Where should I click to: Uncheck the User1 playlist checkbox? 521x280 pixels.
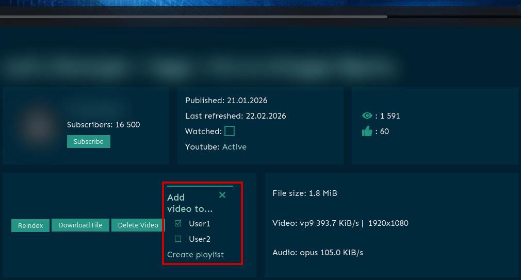(x=178, y=223)
